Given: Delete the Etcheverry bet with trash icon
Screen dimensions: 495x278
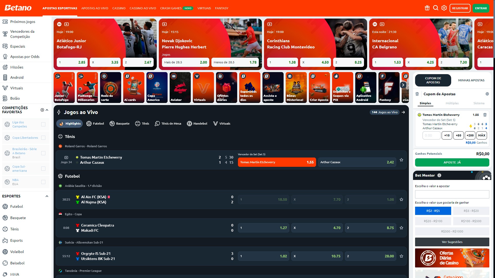Looking at the screenshot, I should click(485, 115).
